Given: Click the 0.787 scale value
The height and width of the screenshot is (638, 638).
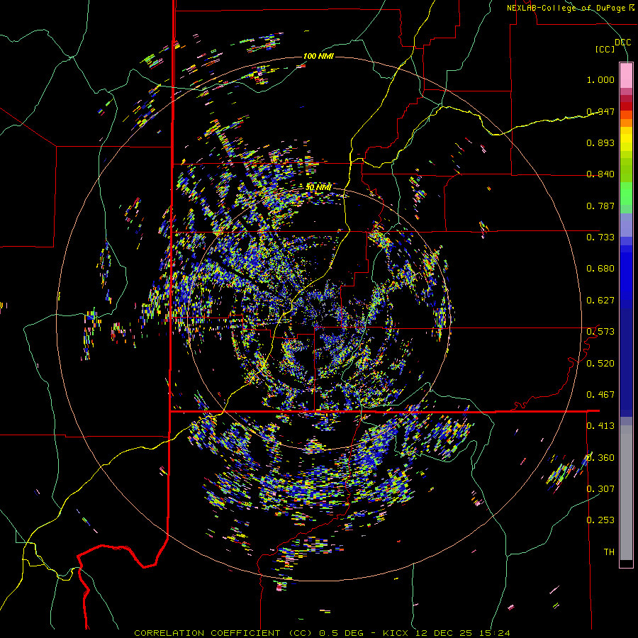Looking at the screenshot, I should [x=600, y=206].
